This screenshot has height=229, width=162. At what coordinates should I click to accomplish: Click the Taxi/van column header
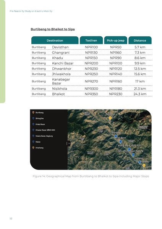pyautogui.click(x=91, y=40)
